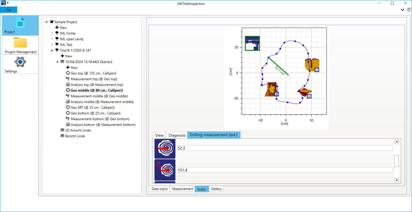Collapse the 10/04/2024 13:16:44 measurement node

58,62
